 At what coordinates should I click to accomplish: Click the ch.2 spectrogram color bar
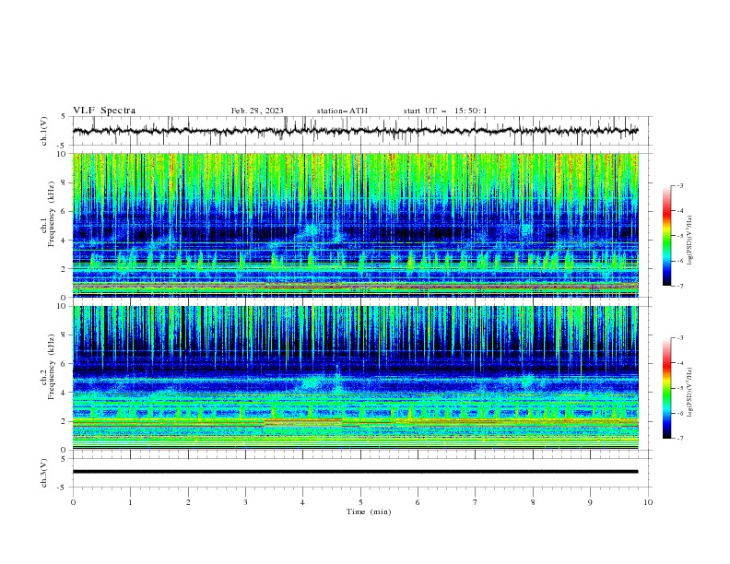point(666,388)
